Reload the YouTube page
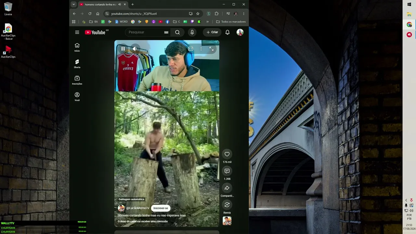 [x=90, y=14]
